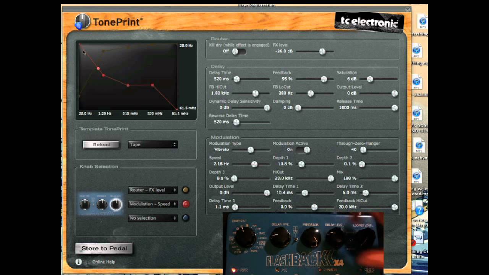Click the "1.80 kHz" FB HiCut value
The width and height of the screenshot is (489, 275).
click(x=220, y=93)
